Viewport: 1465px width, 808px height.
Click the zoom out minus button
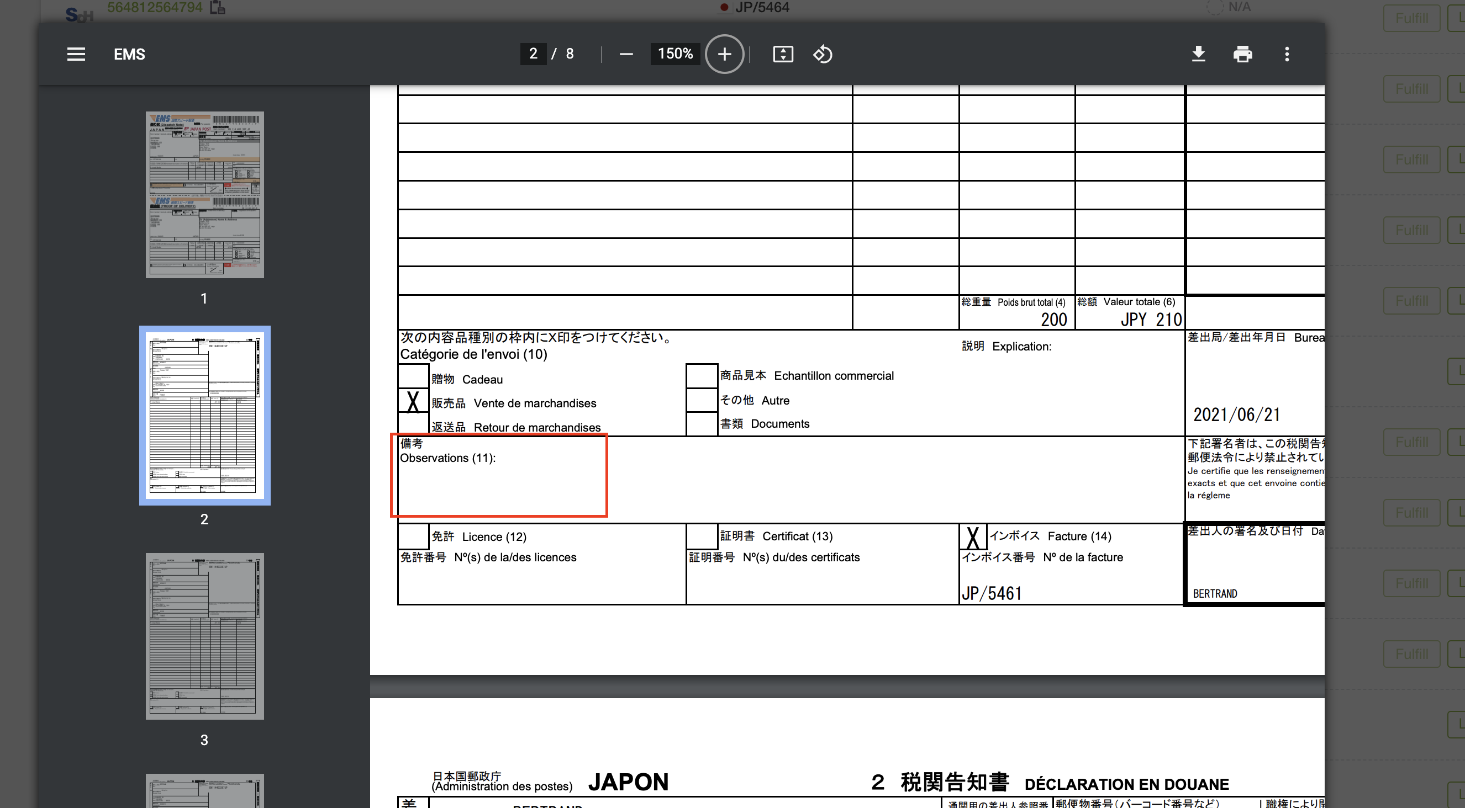pos(625,54)
